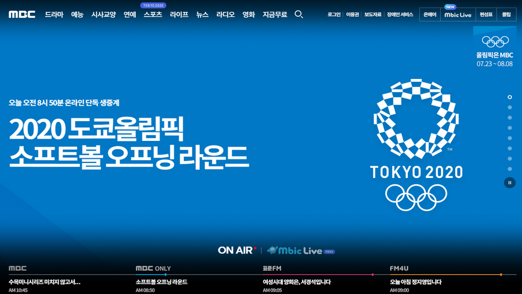The height and width of the screenshot is (294, 522).
Task: Click the 2020 도쿄올림픽 소프트볼 headline
Action: (x=129, y=143)
